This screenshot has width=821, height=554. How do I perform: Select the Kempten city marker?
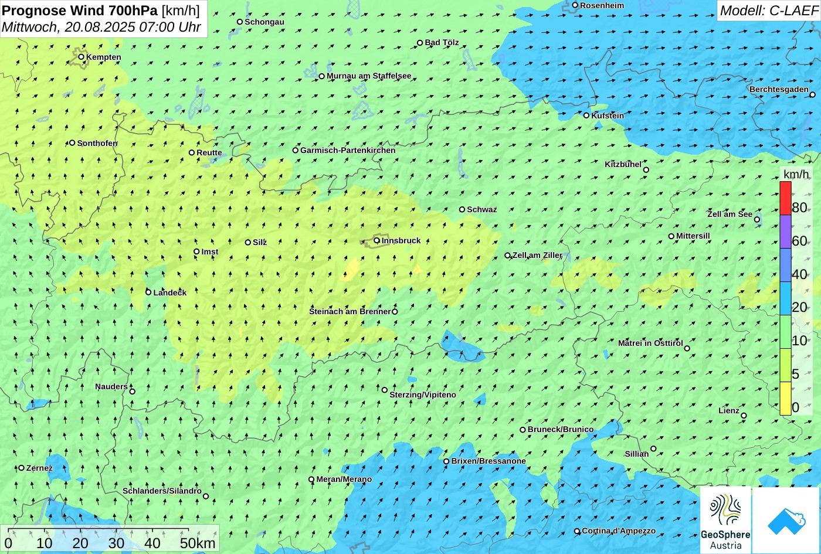(x=82, y=57)
